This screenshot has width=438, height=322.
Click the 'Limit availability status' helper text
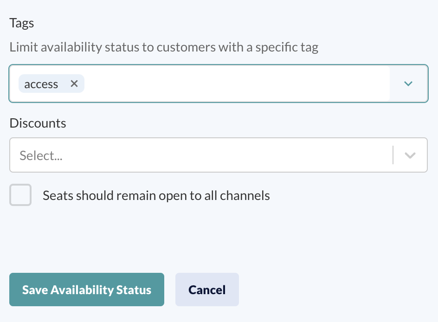click(164, 47)
